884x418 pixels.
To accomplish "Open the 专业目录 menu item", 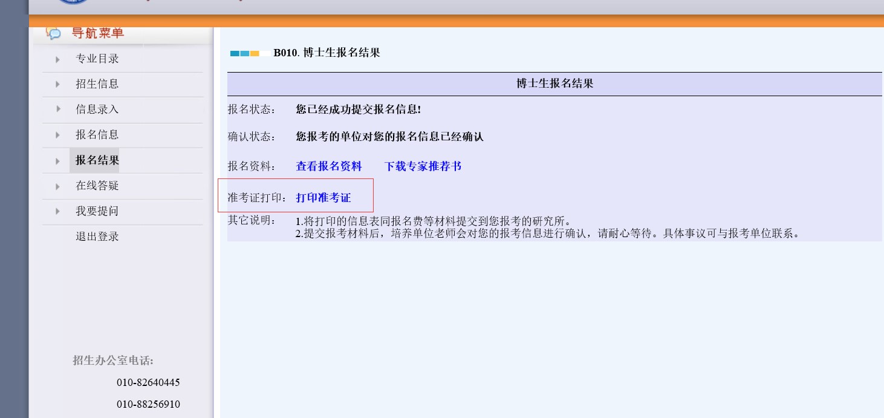I will (97, 59).
